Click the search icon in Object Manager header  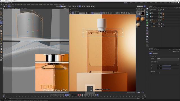[x=175, y=8]
